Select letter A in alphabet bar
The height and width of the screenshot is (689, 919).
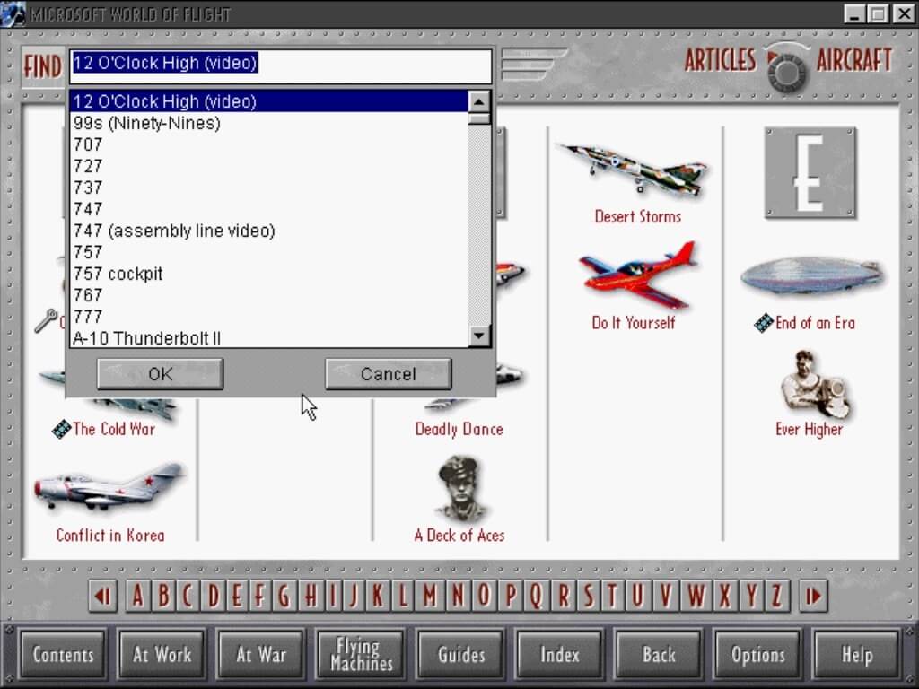click(137, 597)
